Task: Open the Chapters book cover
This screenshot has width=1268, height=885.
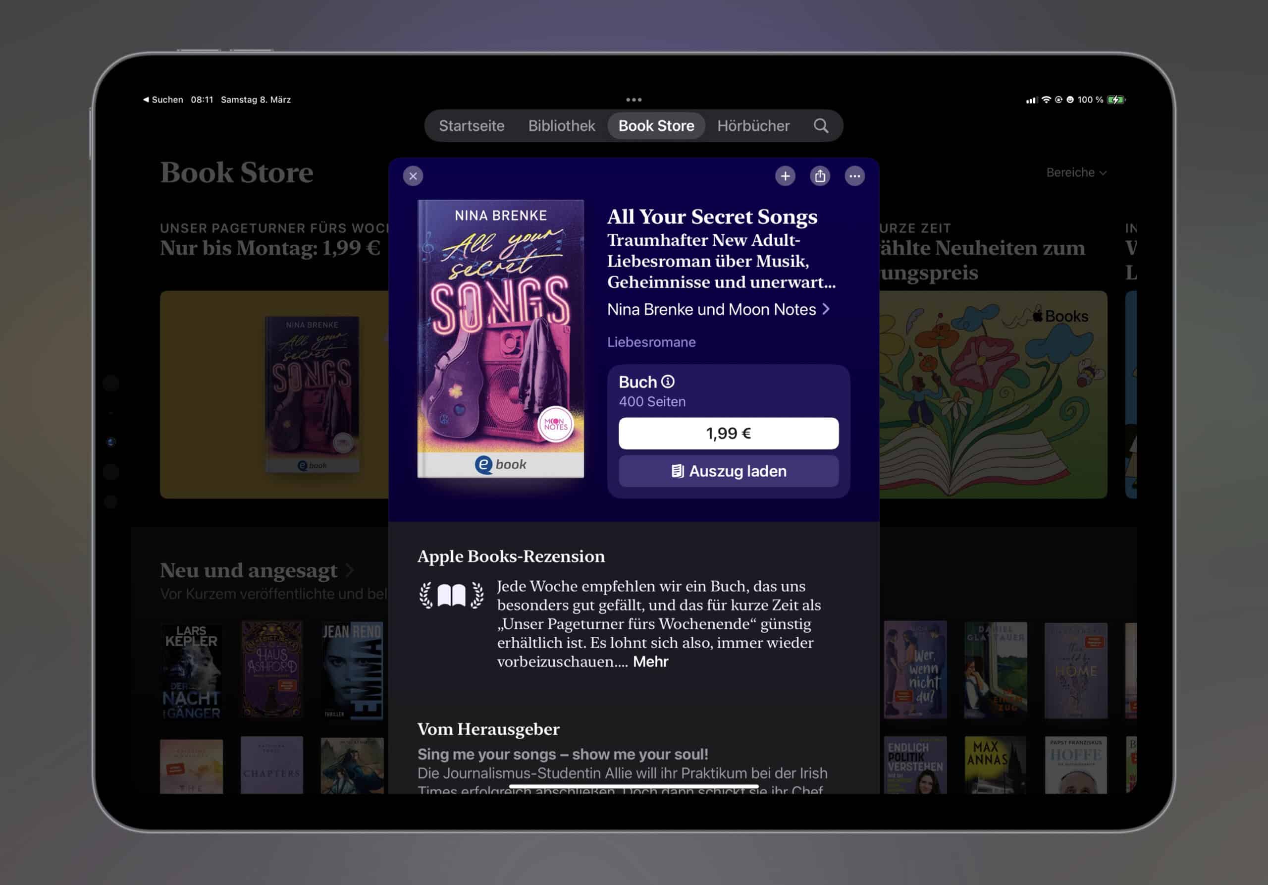Action: [x=272, y=765]
